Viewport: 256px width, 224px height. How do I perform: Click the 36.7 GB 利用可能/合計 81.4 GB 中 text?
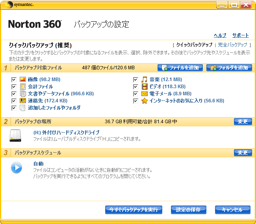coord(141,122)
